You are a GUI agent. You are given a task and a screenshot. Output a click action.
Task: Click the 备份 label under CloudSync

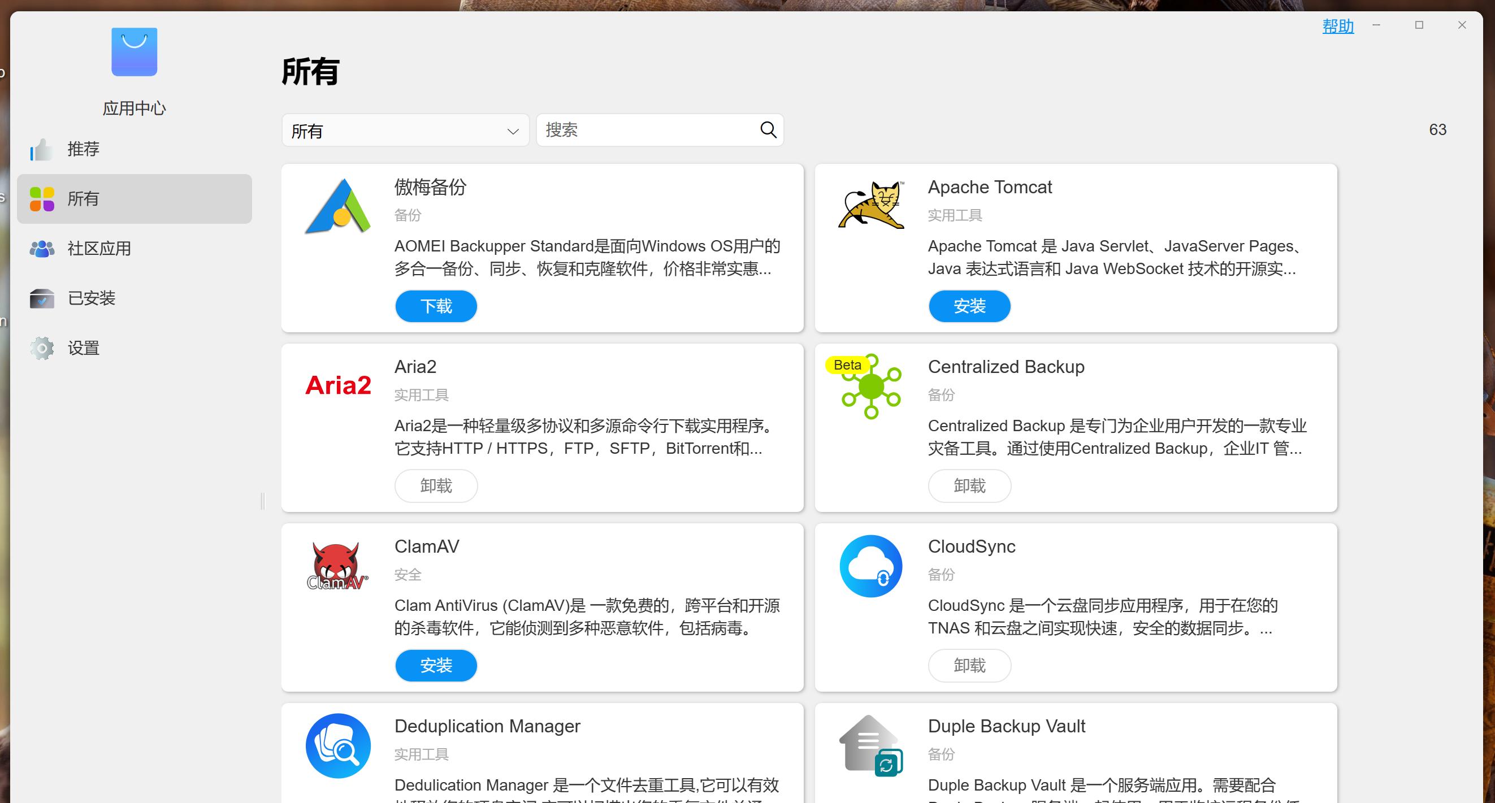tap(941, 575)
